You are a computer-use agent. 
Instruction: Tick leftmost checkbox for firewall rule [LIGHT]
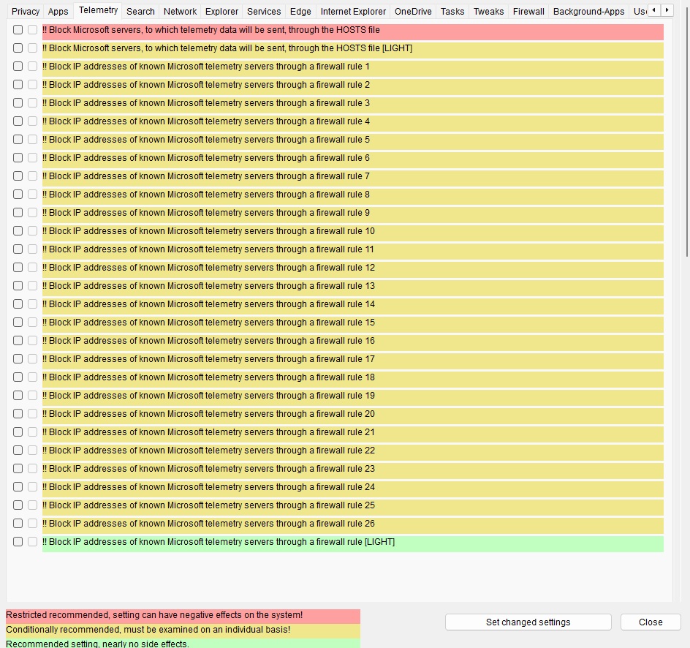tap(18, 542)
